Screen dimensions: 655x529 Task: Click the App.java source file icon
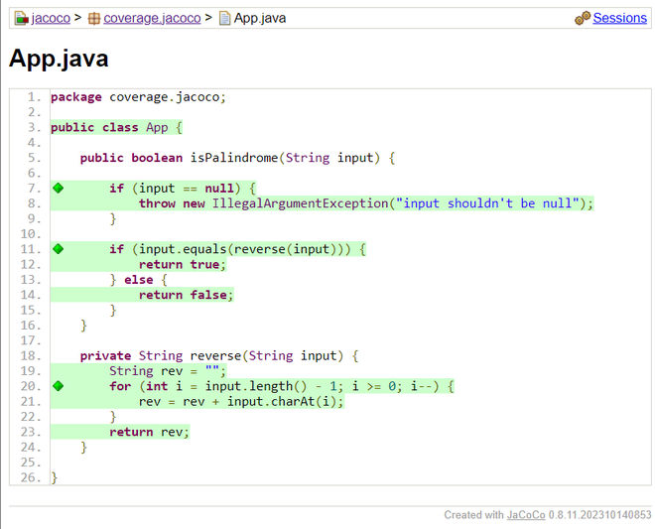tap(224, 19)
